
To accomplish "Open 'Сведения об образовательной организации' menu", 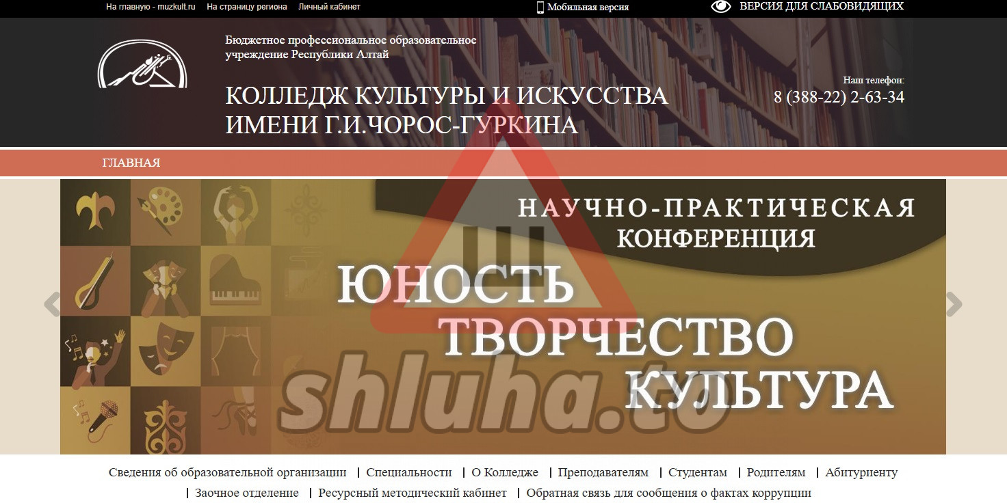I will pos(227,472).
